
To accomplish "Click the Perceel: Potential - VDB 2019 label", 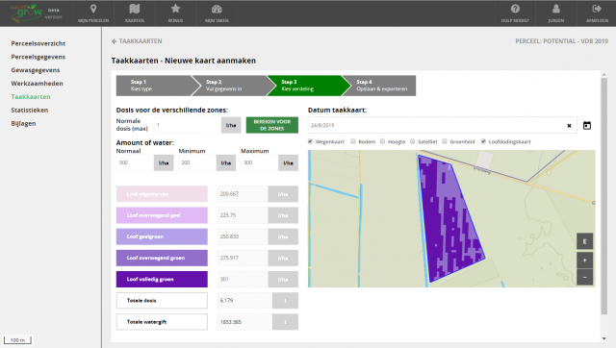I will pyautogui.click(x=561, y=41).
